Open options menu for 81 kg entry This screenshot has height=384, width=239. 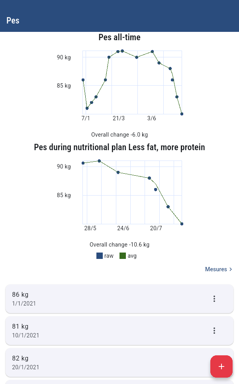pos(214,331)
